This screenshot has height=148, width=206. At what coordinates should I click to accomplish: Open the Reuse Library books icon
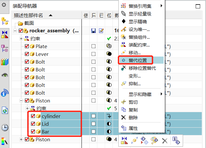[x=5, y=62]
